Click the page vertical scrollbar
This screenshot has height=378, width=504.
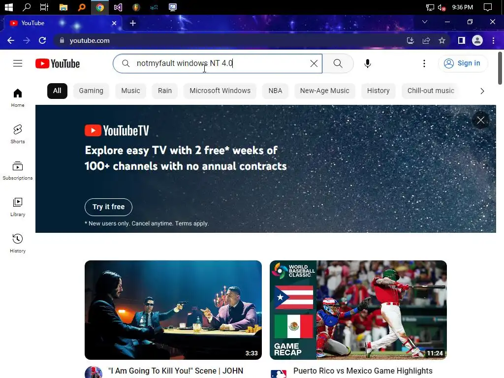[x=500, y=68]
